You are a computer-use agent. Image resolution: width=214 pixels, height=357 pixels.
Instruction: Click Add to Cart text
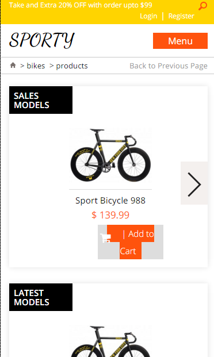coord(137,242)
